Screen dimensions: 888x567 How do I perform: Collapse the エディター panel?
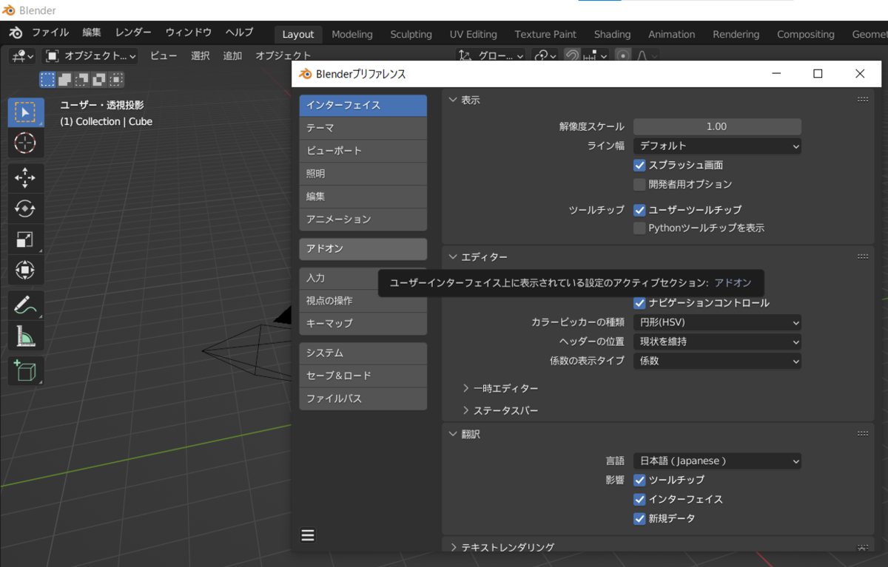[453, 257]
